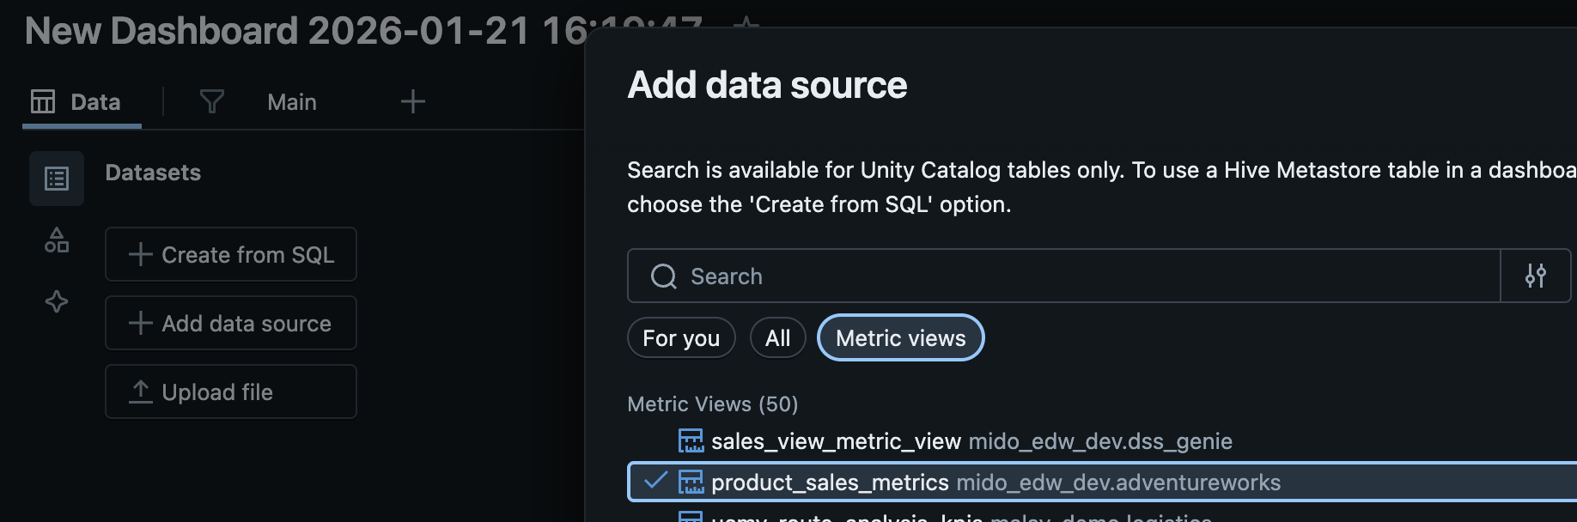Viewport: 1577px width, 522px height.
Task: Enable the For you filter
Action: pos(681,338)
